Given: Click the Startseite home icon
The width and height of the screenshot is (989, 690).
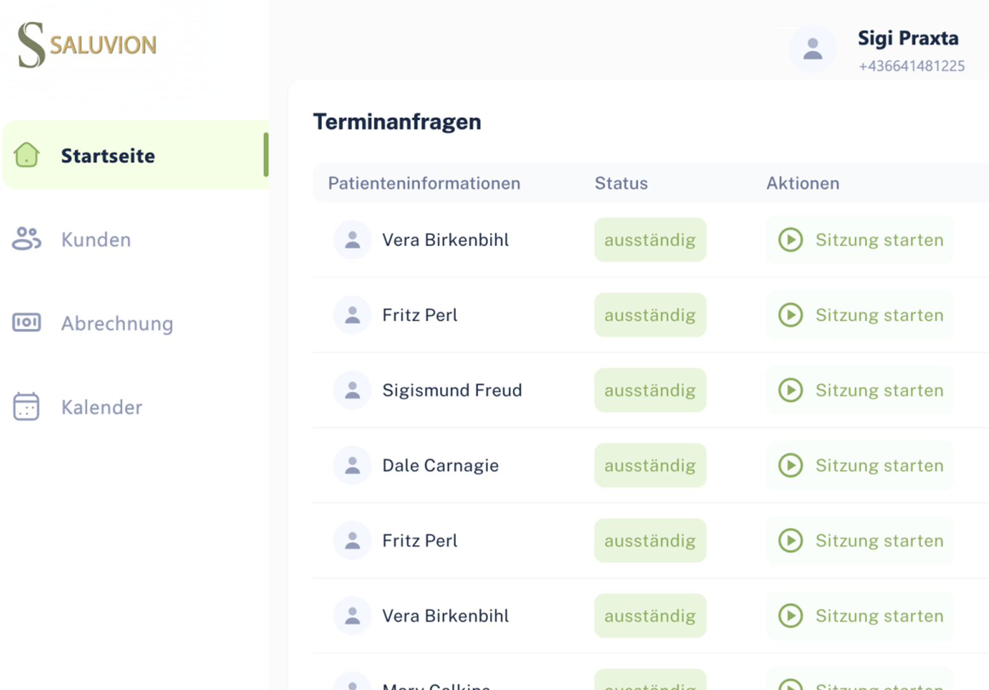Looking at the screenshot, I should (x=27, y=155).
